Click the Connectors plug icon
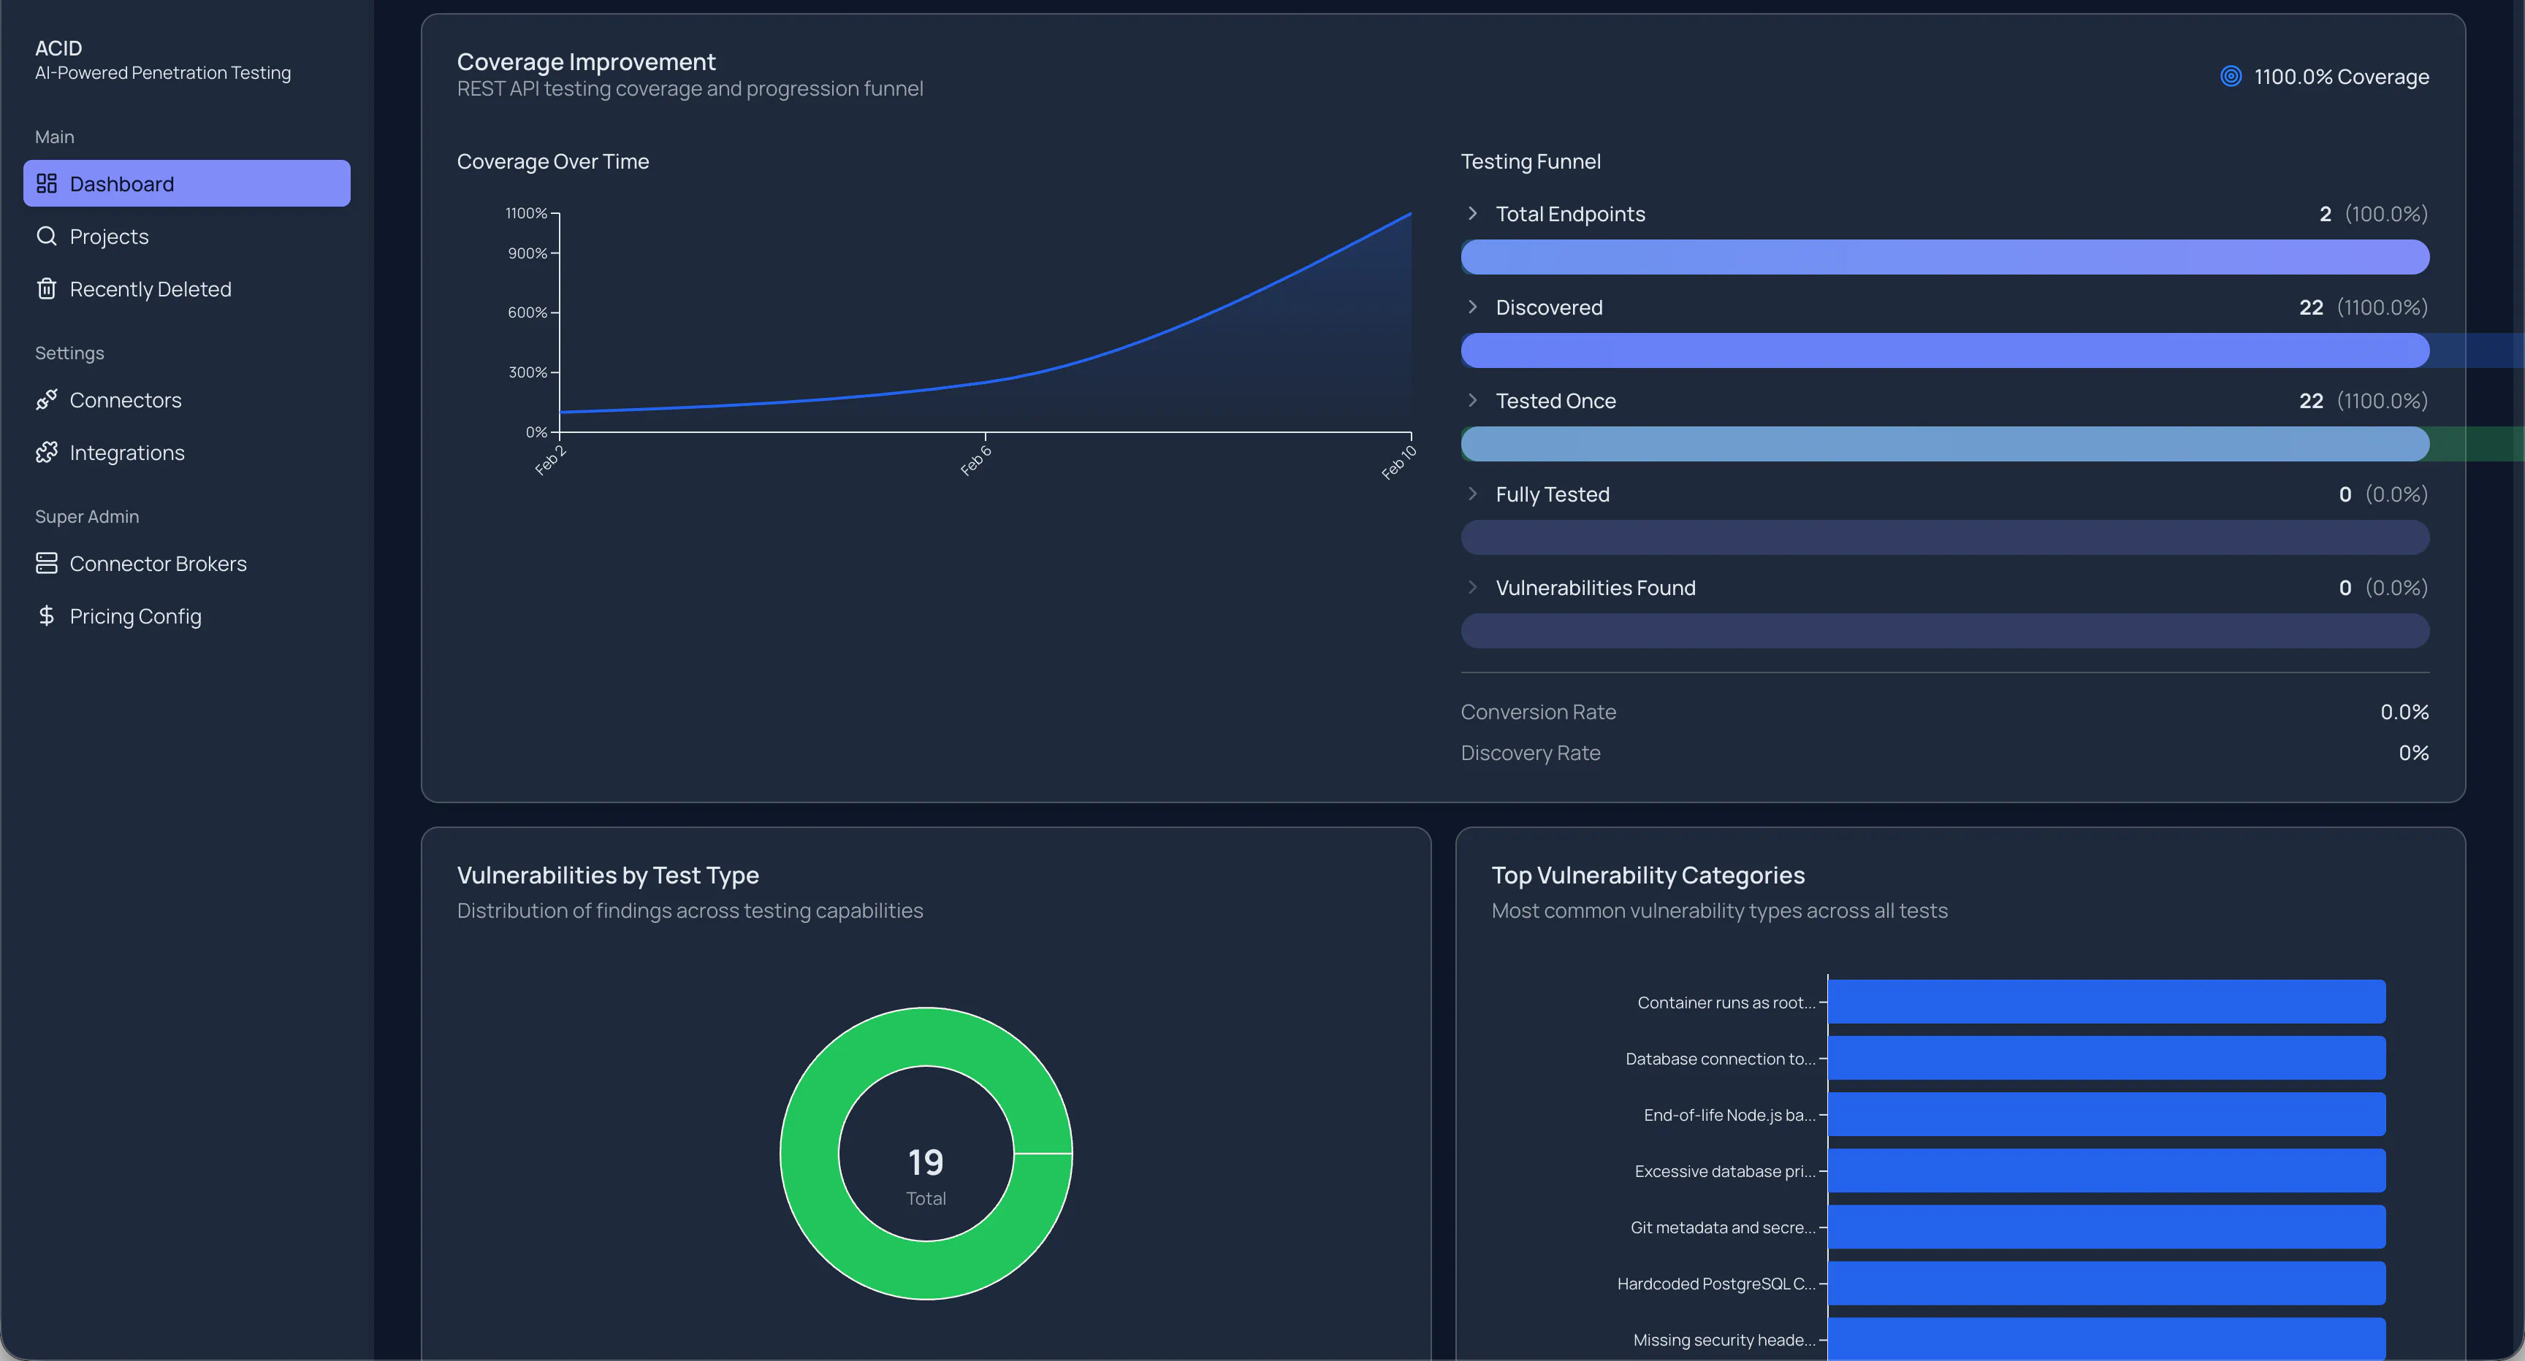Screen dimensions: 2525x1361 (46, 400)
